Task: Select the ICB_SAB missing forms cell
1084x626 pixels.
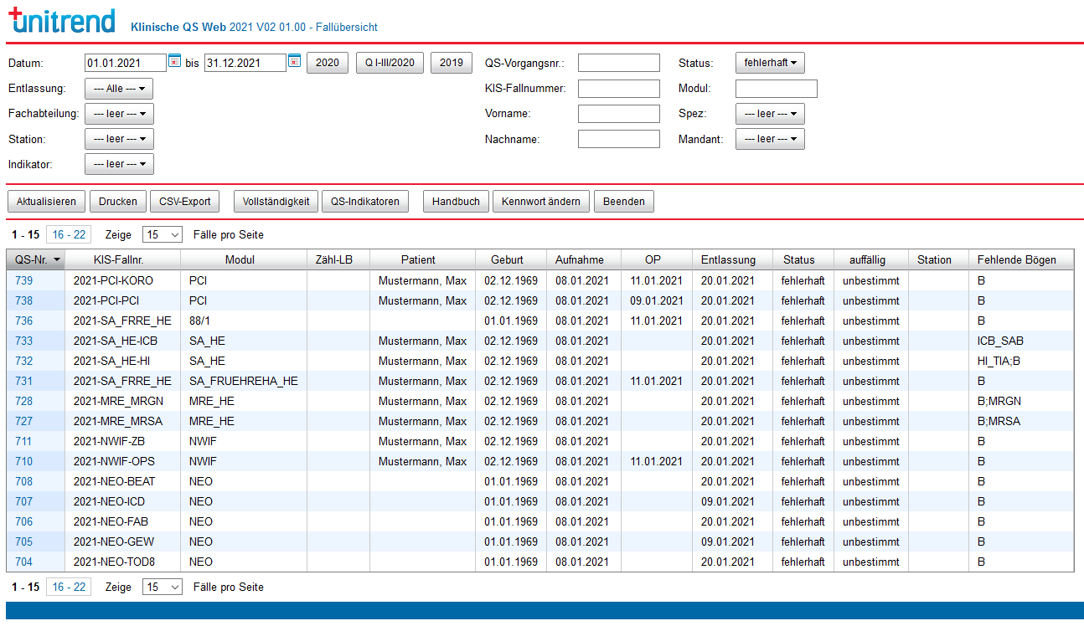Action: (x=1021, y=341)
